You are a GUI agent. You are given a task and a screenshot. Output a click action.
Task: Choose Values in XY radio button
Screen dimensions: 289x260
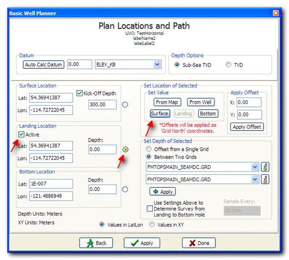[x=151, y=225]
